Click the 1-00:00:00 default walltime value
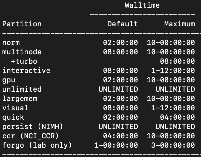 [116, 145]
